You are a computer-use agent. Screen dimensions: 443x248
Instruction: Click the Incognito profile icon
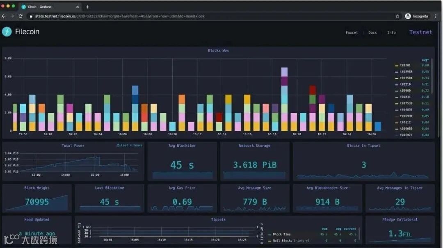point(408,16)
